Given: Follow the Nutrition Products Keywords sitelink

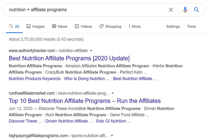Looking at the screenshot, I should pos(34,79).
